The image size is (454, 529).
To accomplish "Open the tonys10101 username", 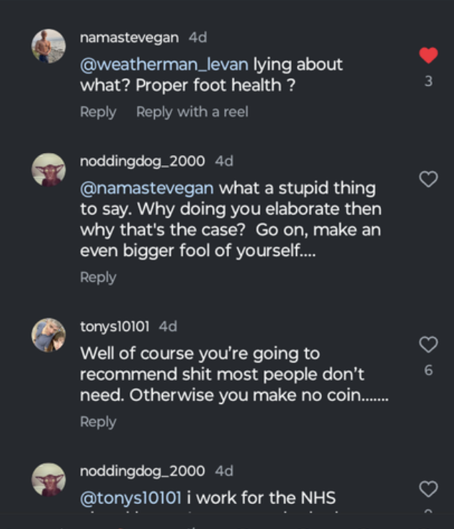I will [x=114, y=326].
